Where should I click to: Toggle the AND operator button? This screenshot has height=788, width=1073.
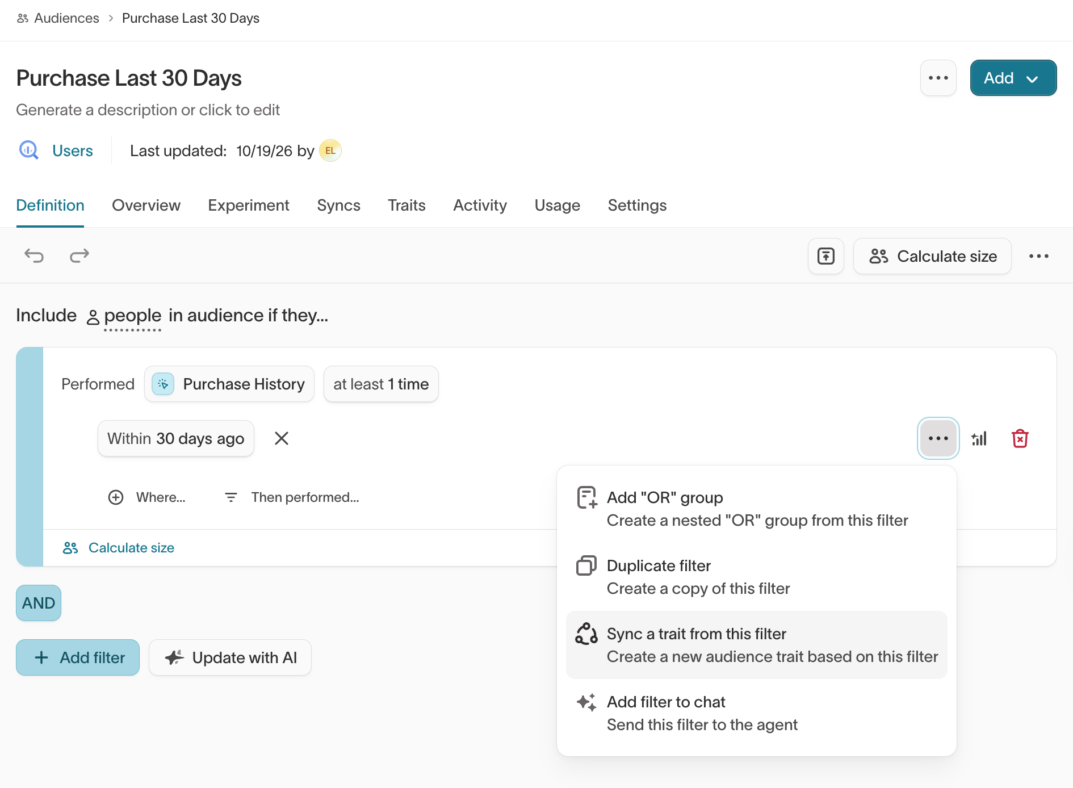pos(39,603)
